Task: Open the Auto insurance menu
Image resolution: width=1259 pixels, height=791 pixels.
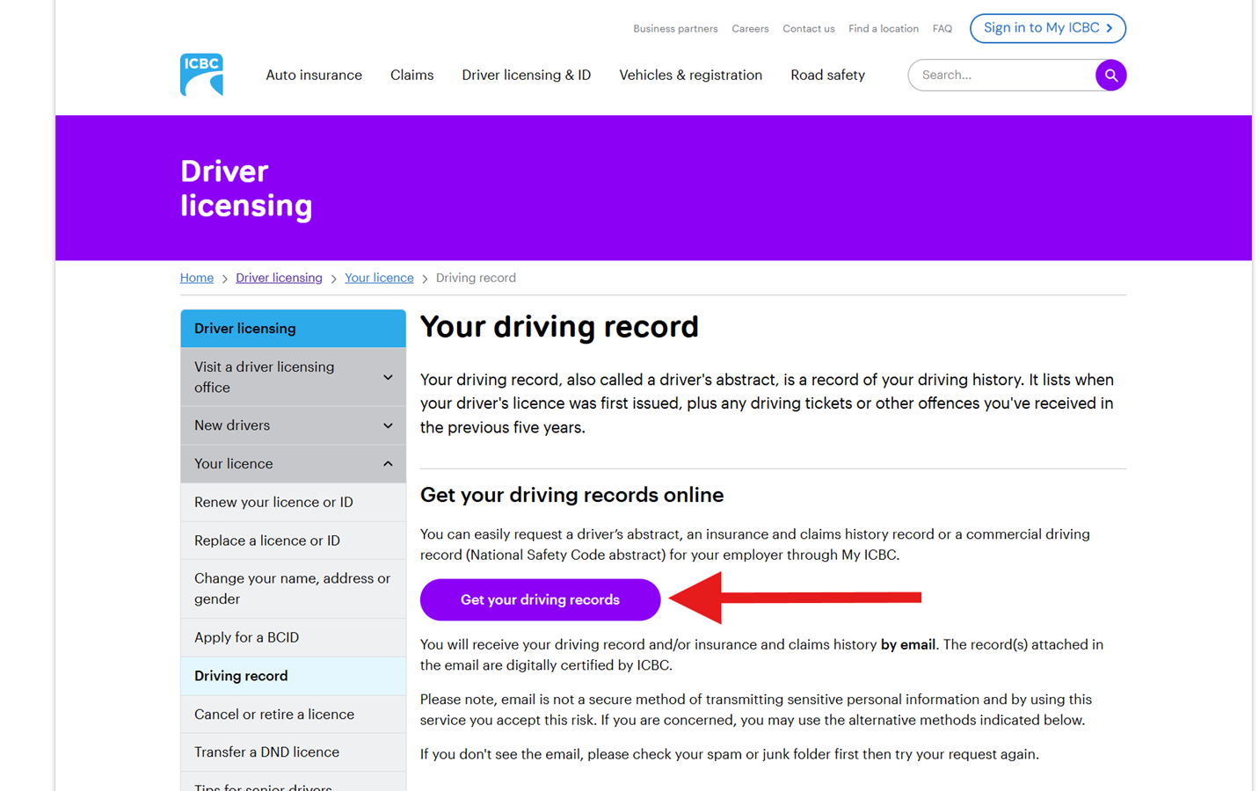Action: [x=314, y=76]
